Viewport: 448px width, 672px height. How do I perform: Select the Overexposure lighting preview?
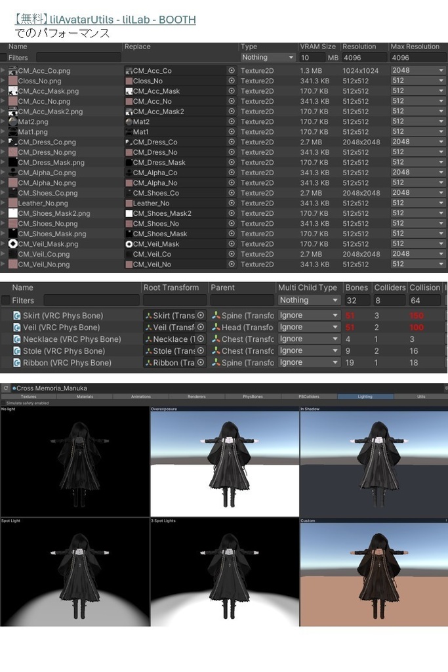coord(224,461)
